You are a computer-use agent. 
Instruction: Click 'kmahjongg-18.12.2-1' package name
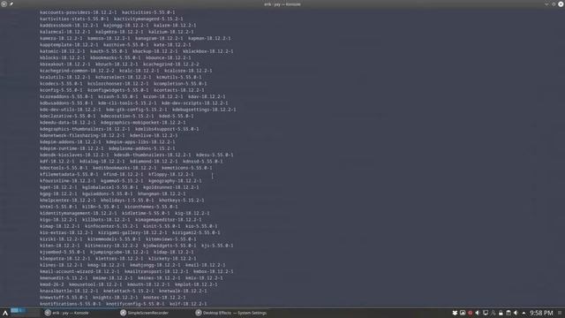(155, 265)
